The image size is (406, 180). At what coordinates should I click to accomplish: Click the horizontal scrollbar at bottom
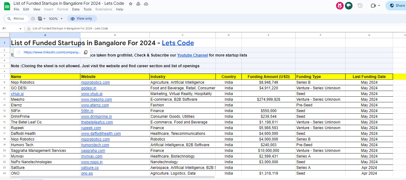[113, 177]
